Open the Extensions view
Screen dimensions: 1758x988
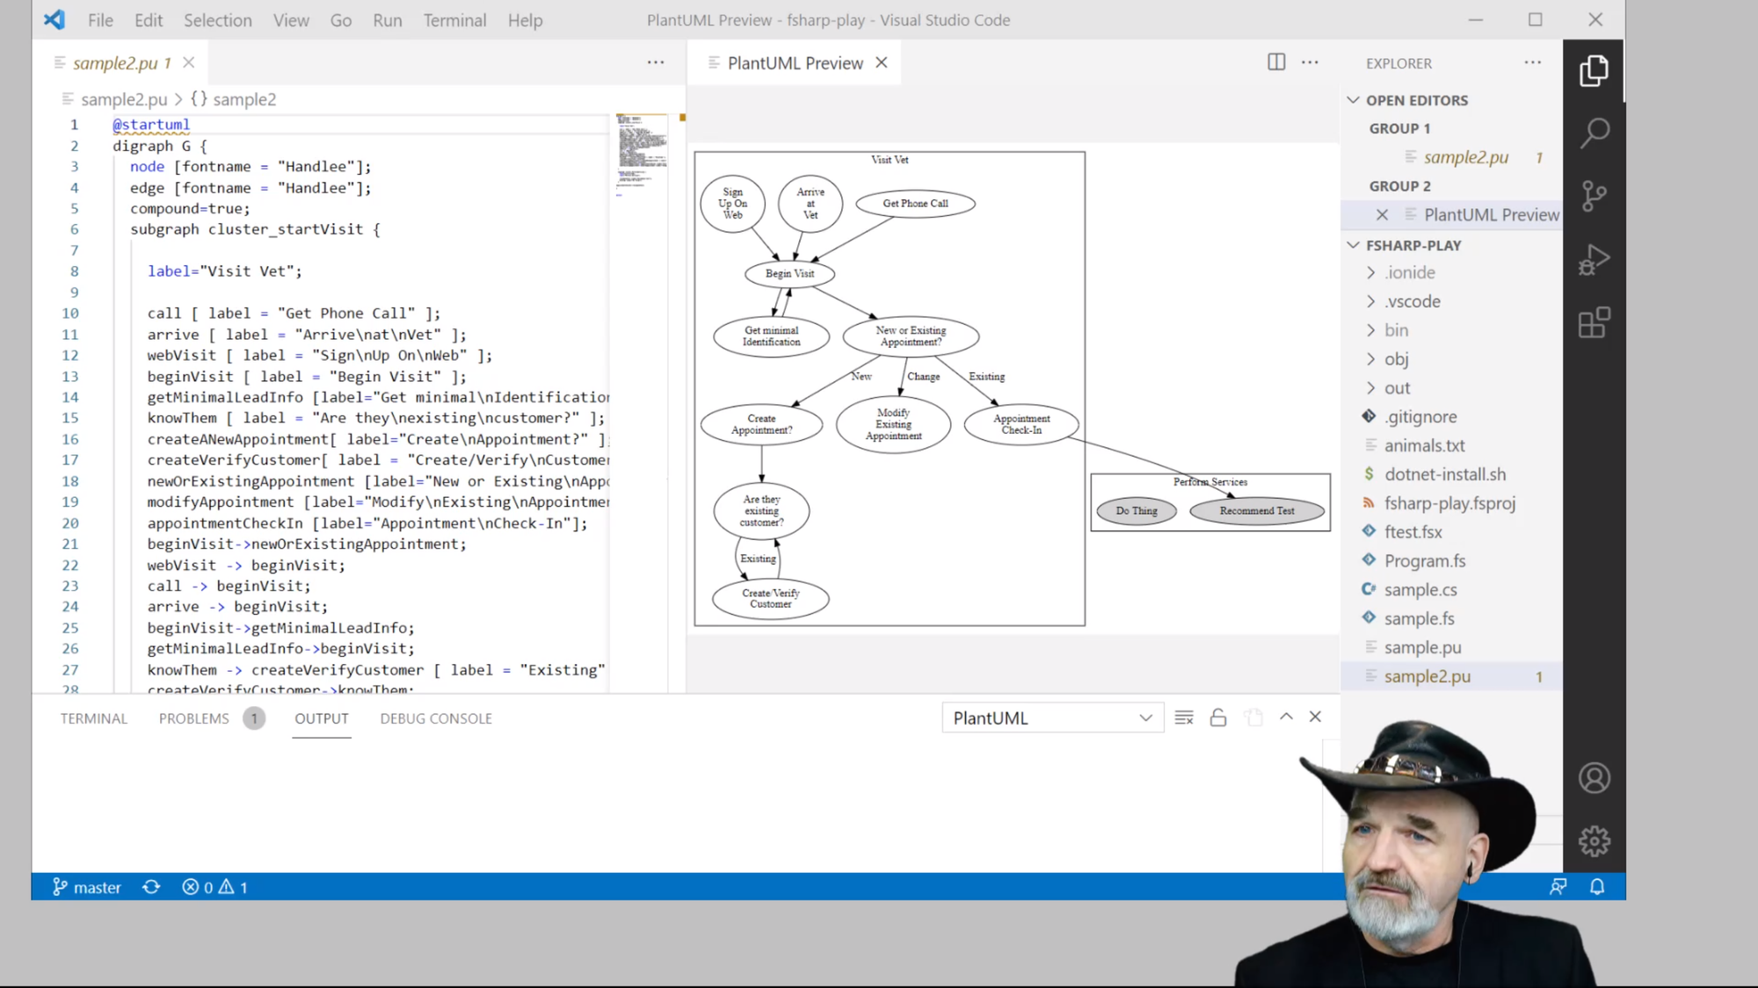[1594, 323]
